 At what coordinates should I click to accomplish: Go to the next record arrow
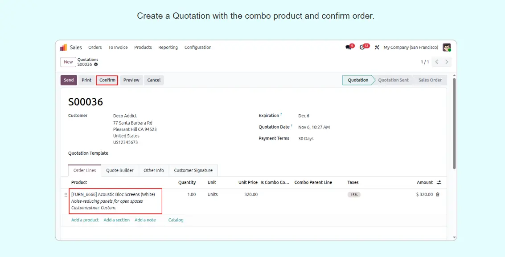coord(447,62)
